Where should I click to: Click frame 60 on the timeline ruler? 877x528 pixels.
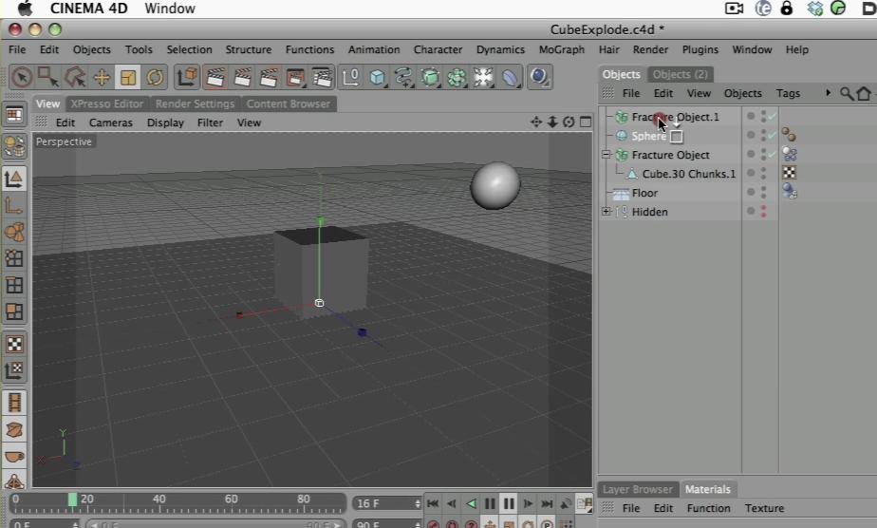click(x=231, y=500)
